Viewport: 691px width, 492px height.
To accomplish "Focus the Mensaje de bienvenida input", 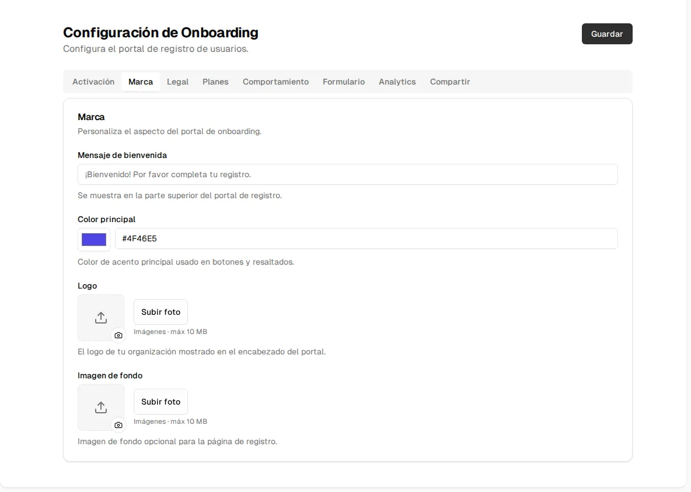I will [348, 174].
